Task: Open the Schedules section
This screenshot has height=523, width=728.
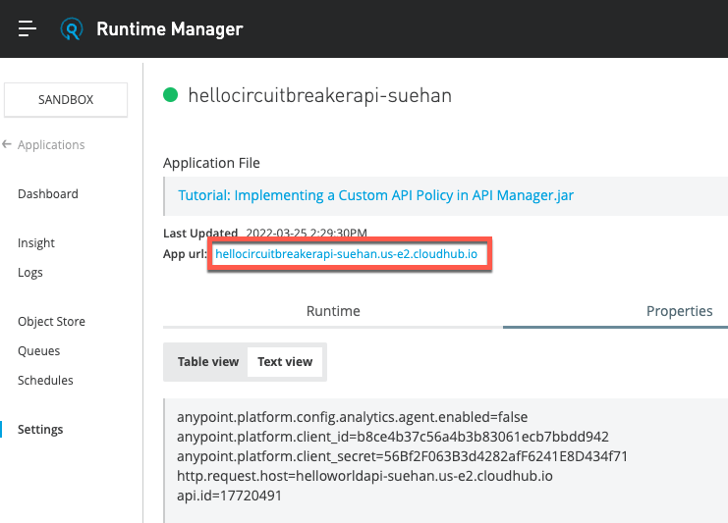Action: [x=45, y=380]
